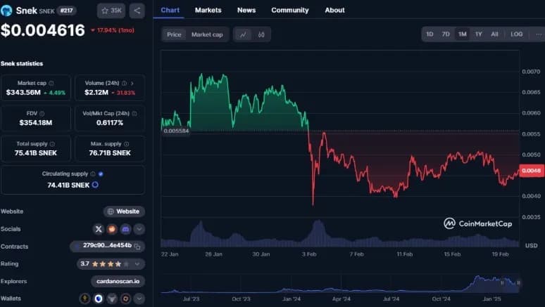Switch chart to candlestick view icon
This screenshot has width=545, height=307.
pos(261,34)
